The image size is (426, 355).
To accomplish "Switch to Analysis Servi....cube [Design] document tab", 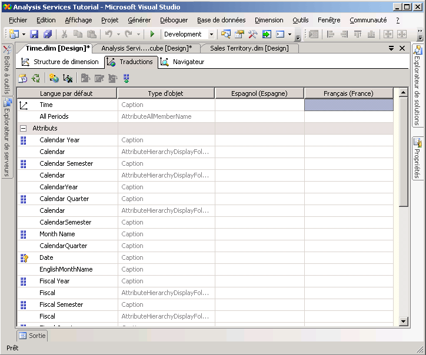I will point(147,48).
